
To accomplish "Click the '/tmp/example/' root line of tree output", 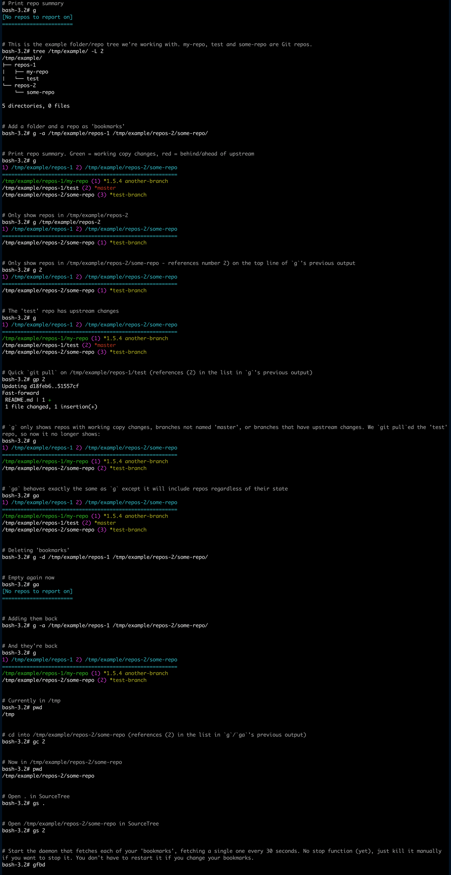I will [x=22, y=58].
